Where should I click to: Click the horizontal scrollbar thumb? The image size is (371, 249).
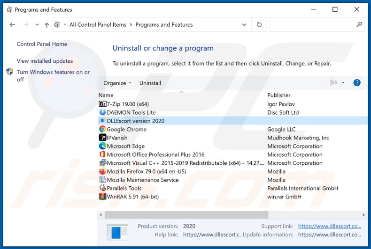coord(186,215)
